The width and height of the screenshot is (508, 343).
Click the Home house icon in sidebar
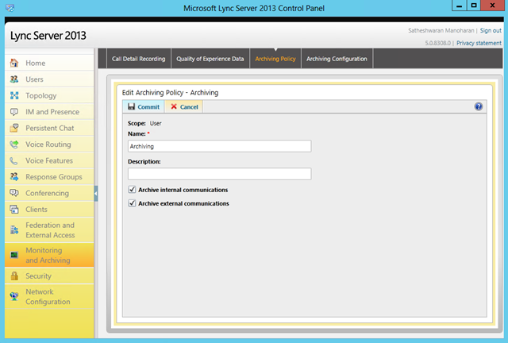click(x=14, y=63)
